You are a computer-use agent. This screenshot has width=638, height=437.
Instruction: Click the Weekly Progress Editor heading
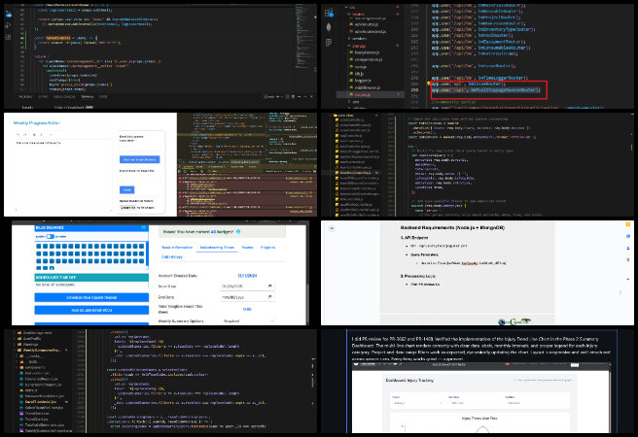[37, 122]
